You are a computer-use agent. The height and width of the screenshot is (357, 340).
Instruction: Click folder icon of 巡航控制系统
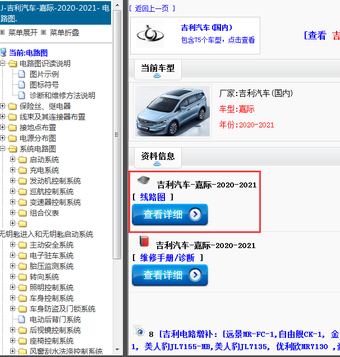(x=22, y=192)
